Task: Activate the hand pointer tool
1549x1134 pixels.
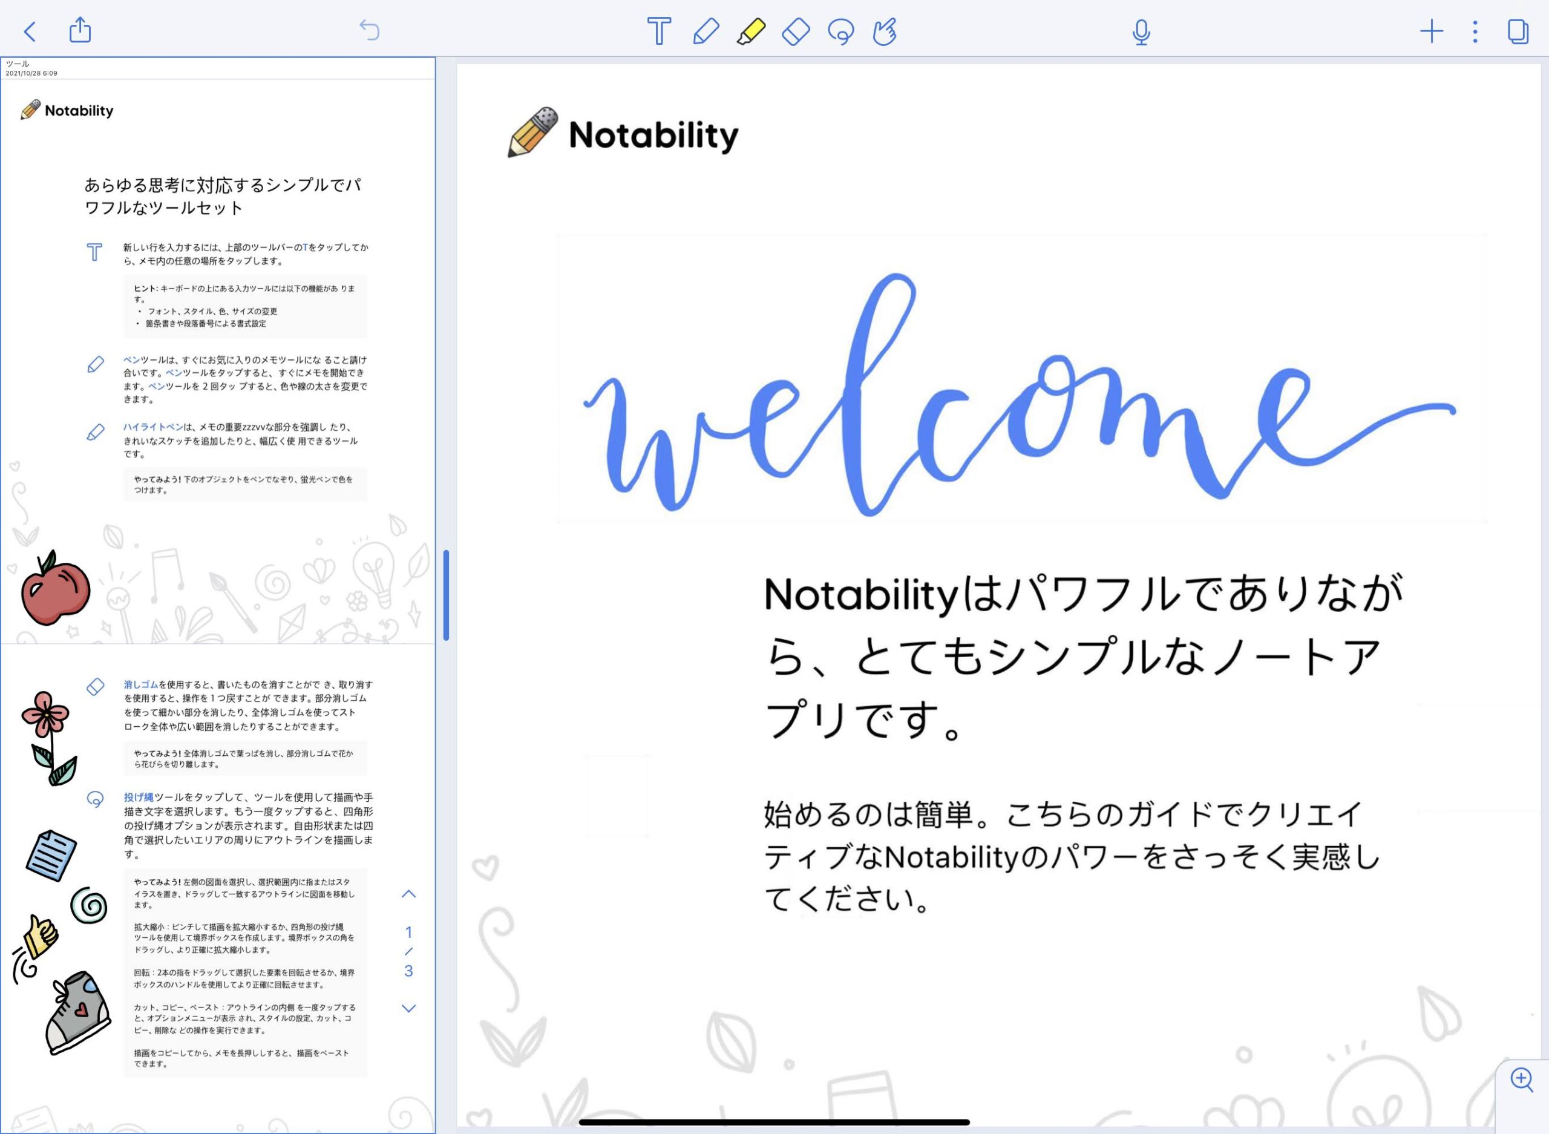Action: point(885,31)
